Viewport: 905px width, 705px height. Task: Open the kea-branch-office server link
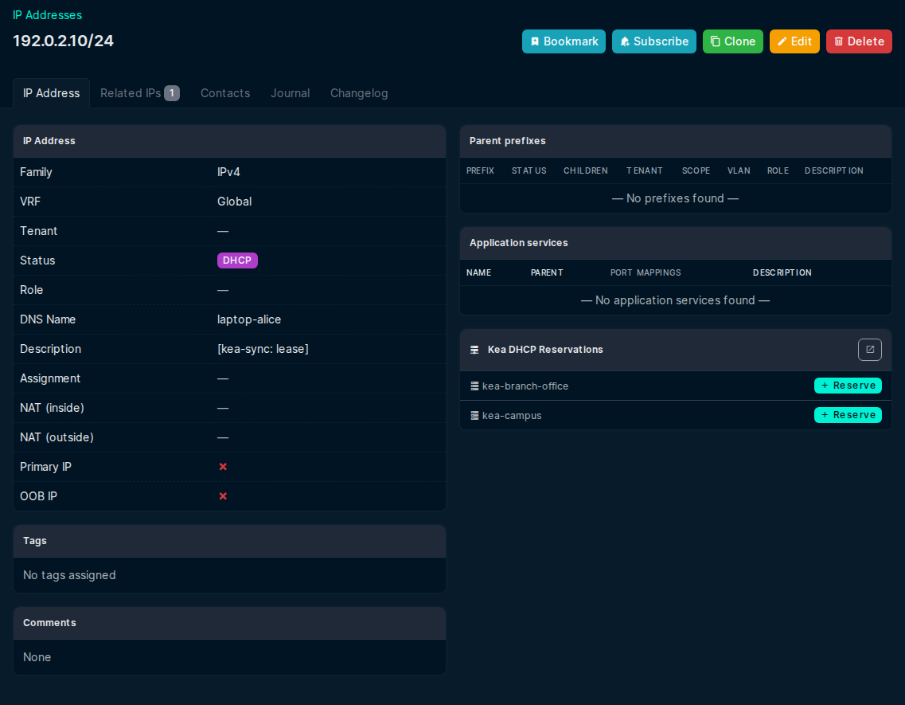(x=525, y=386)
